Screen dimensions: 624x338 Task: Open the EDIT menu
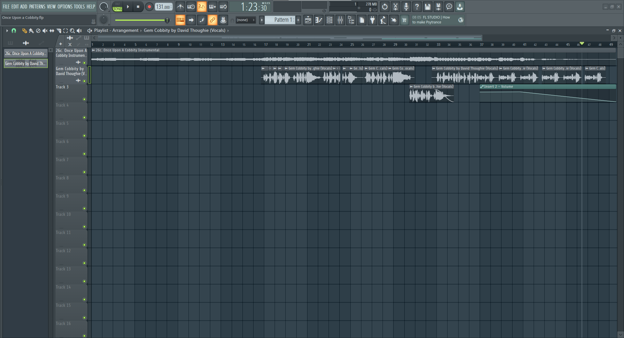(x=15, y=6)
